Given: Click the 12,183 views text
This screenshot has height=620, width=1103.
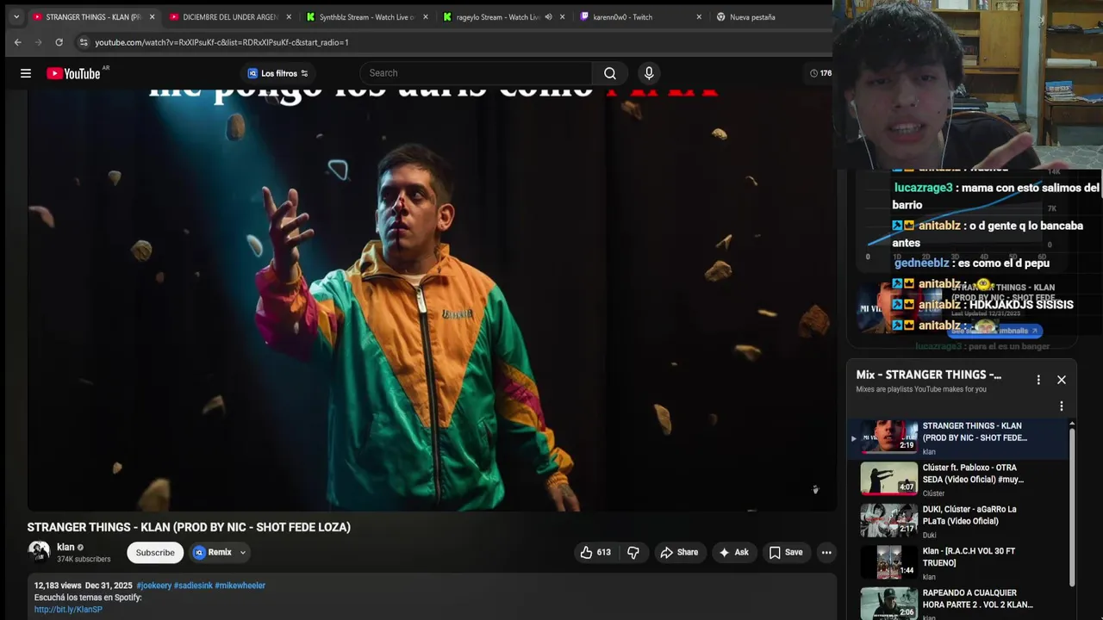Looking at the screenshot, I should 58,586.
